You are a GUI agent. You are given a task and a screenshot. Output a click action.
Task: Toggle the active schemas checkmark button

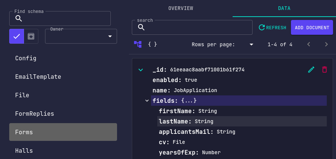pos(17,36)
